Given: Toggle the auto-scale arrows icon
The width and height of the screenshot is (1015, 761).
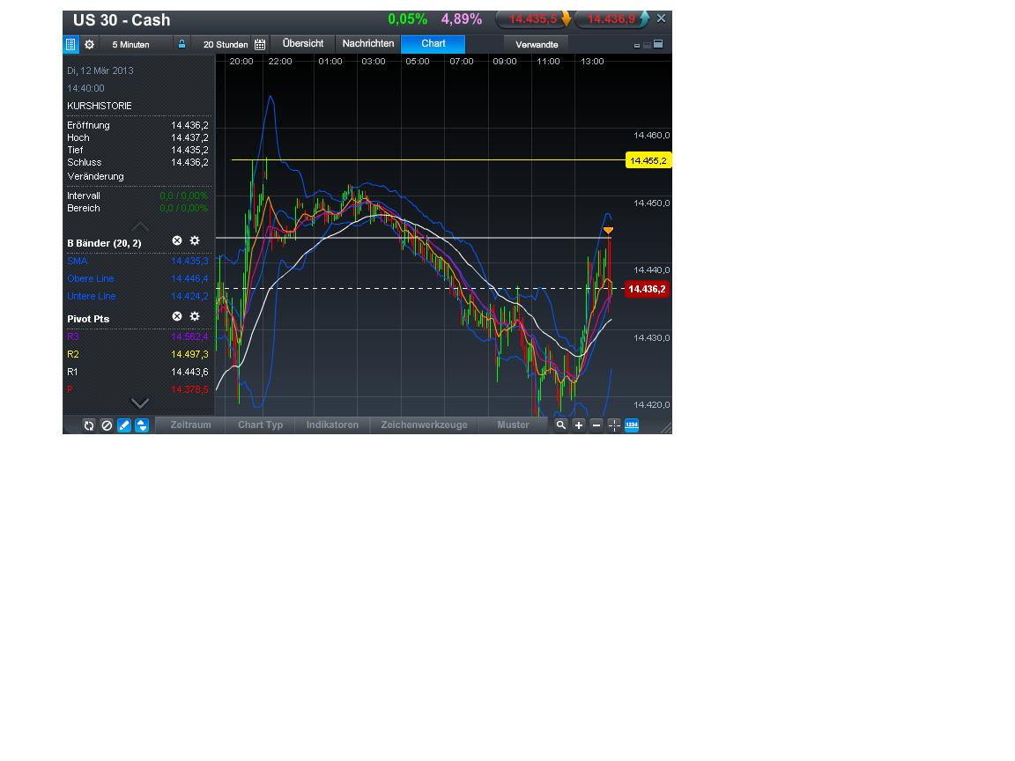Looking at the screenshot, I should pyautogui.click(x=142, y=425).
